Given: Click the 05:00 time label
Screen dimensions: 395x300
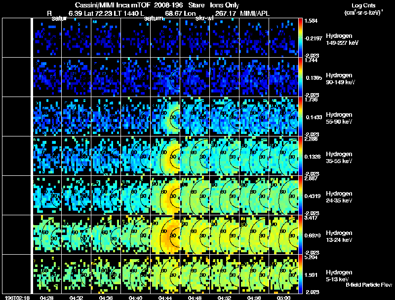Looking at the screenshot, I should pos(283,298).
